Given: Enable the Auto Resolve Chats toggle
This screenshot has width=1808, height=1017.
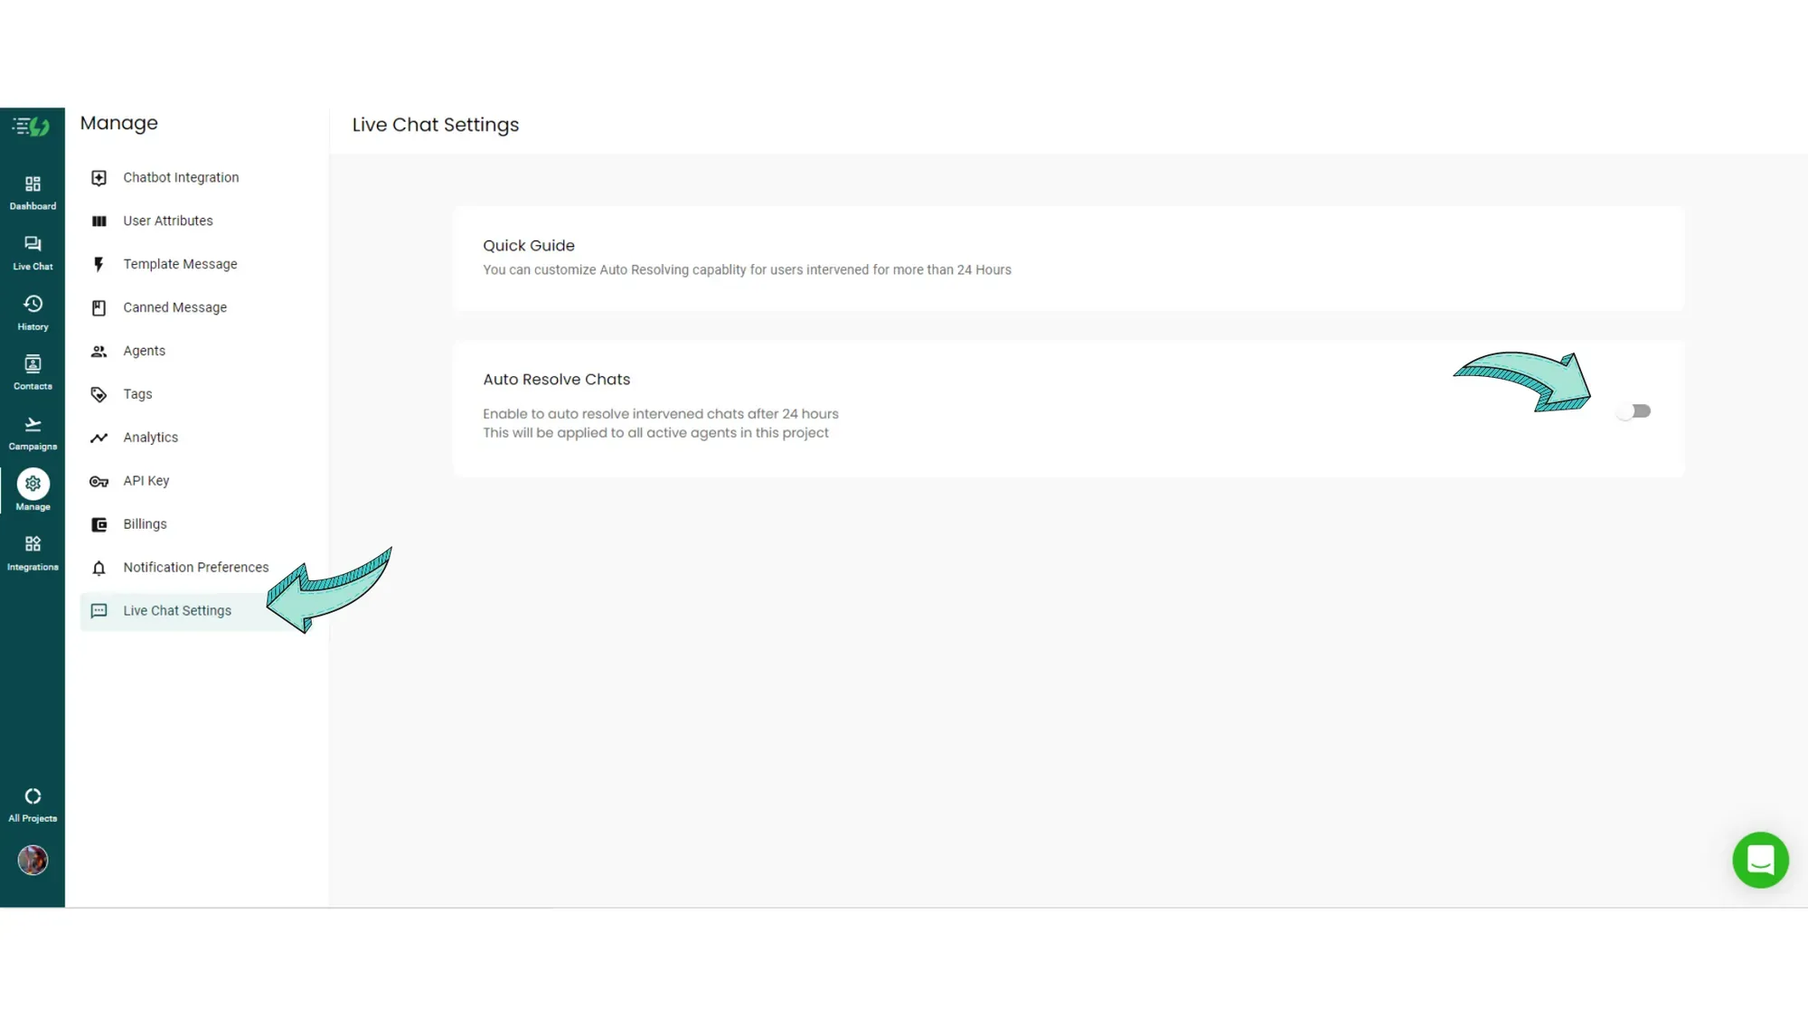Looking at the screenshot, I should pyautogui.click(x=1634, y=411).
